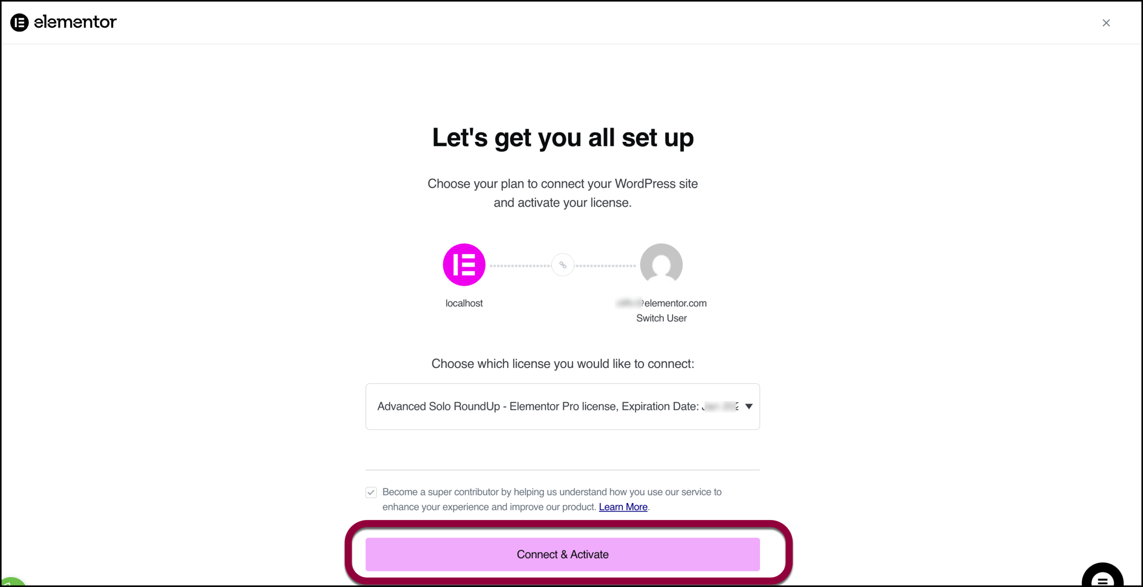Click the elementor.com account email text
The width and height of the screenshot is (1143, 587).
pos(674,303)
